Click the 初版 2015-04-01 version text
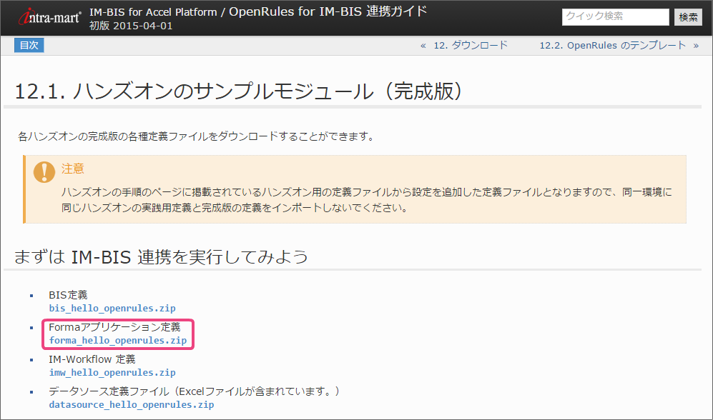 [x=131, y=26]
